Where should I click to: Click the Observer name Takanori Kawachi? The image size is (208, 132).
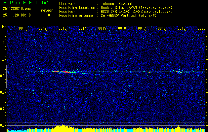(x=117, y=4)
